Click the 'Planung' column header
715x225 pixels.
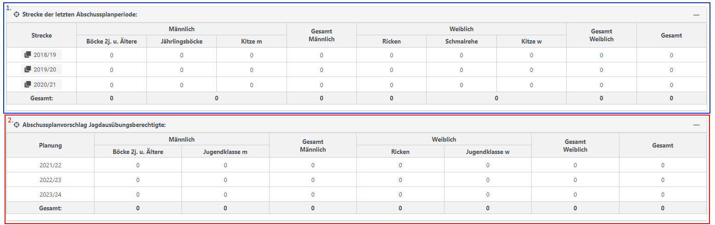pos(51,145)
